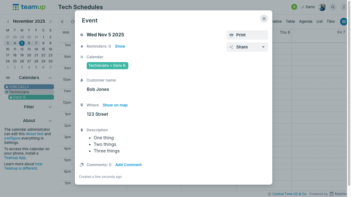Screen dimensions: 351x197
Task: Click the Technicians > Dario R. calendar tag
Action: coord(107,66)
